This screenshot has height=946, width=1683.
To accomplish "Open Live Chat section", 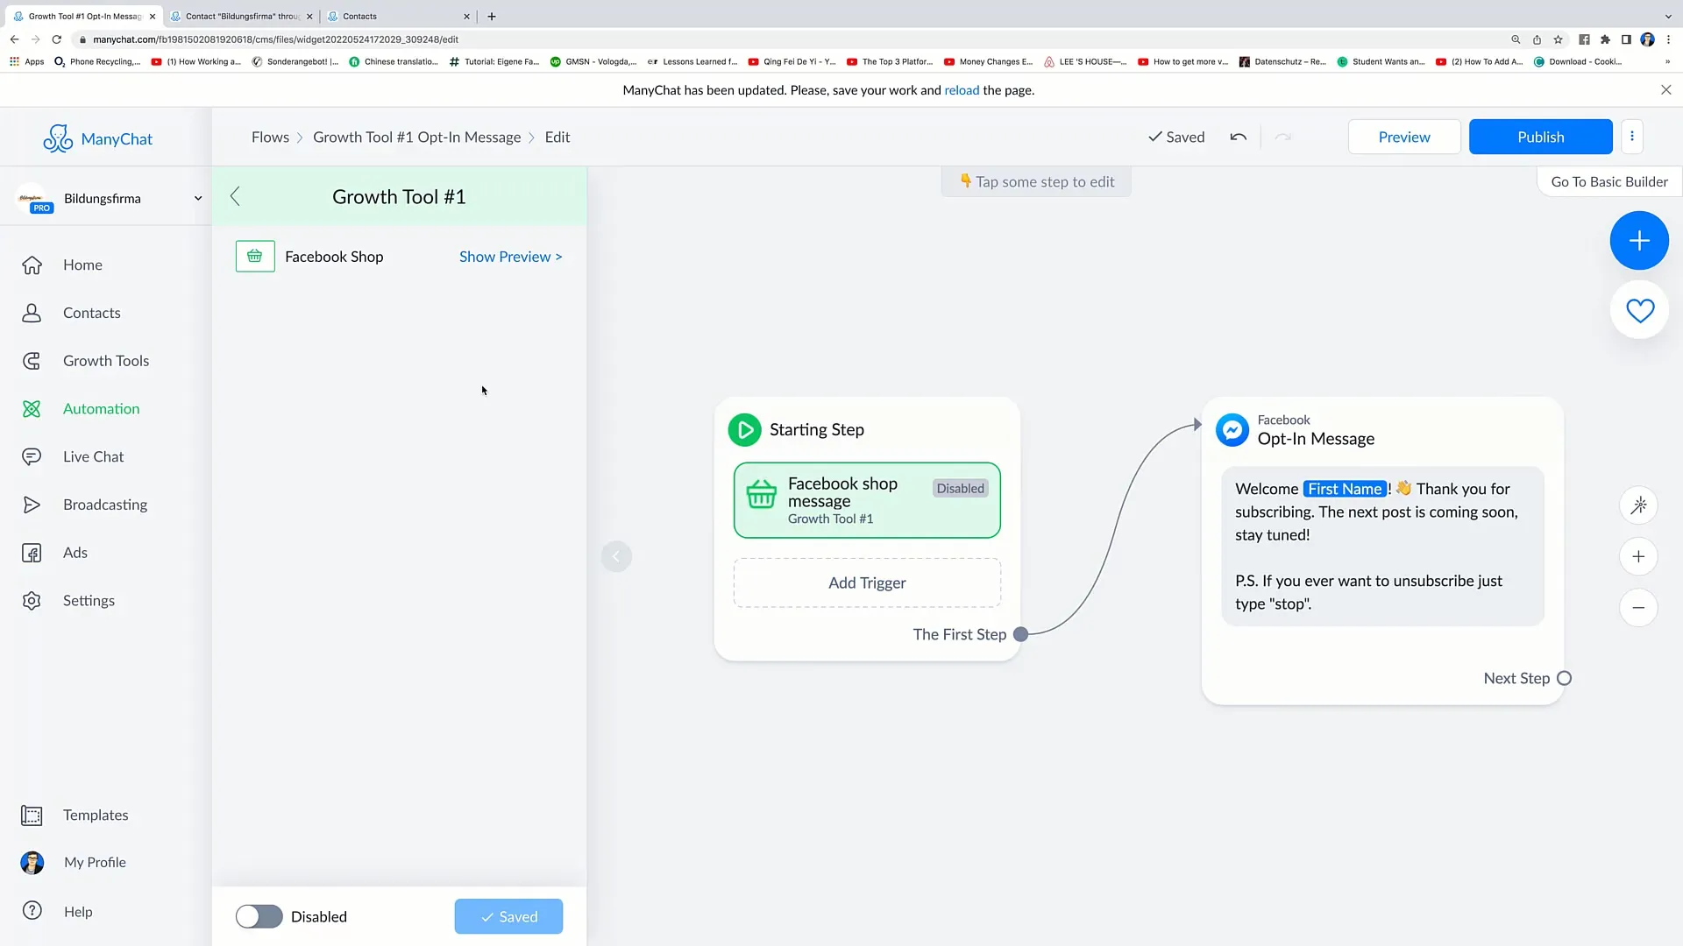I will click(93, 456).
